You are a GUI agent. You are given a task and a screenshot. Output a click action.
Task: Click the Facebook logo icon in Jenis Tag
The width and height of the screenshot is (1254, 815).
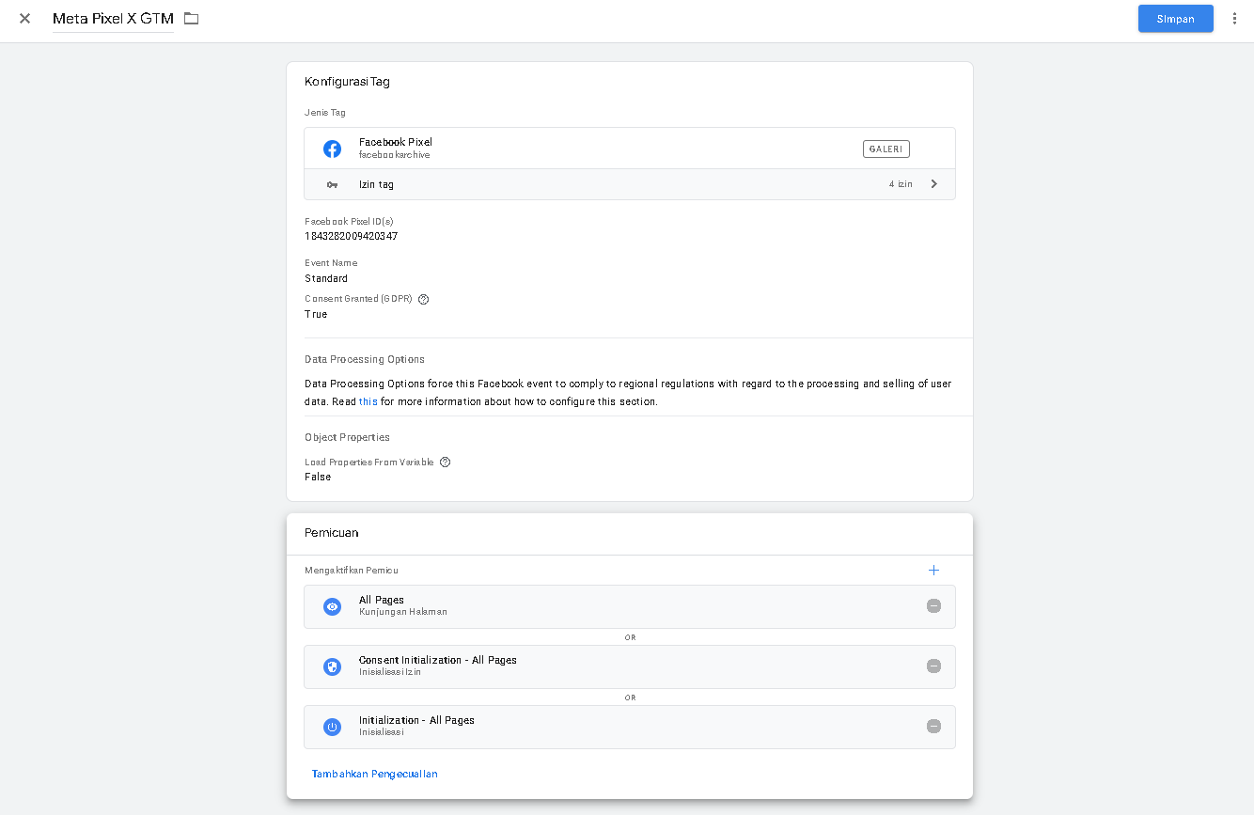[332, 149]
